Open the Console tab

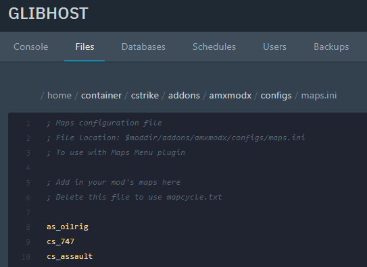pyautogui.click(x=31, y=47)
